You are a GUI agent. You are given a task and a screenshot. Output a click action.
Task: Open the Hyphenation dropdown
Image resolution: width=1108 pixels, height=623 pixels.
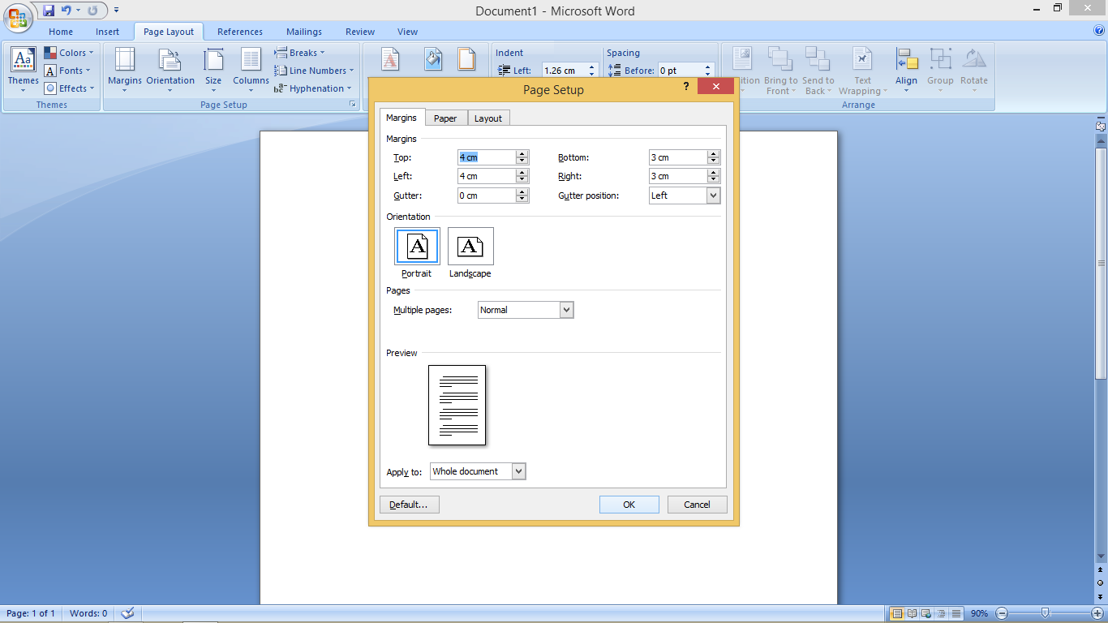[x=313, y=88]
